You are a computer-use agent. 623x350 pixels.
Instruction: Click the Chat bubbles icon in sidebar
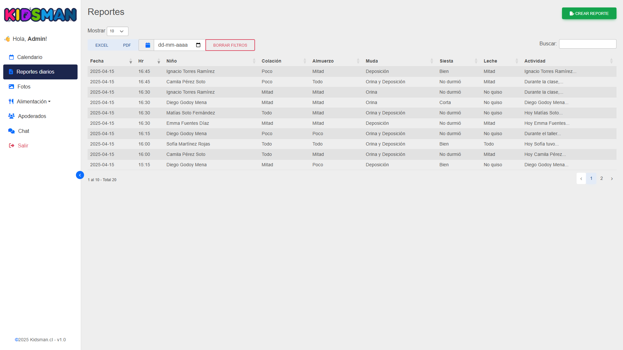(x=11, y=131)
